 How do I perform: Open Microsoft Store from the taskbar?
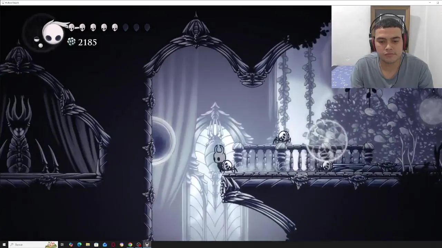click(96, 245)
